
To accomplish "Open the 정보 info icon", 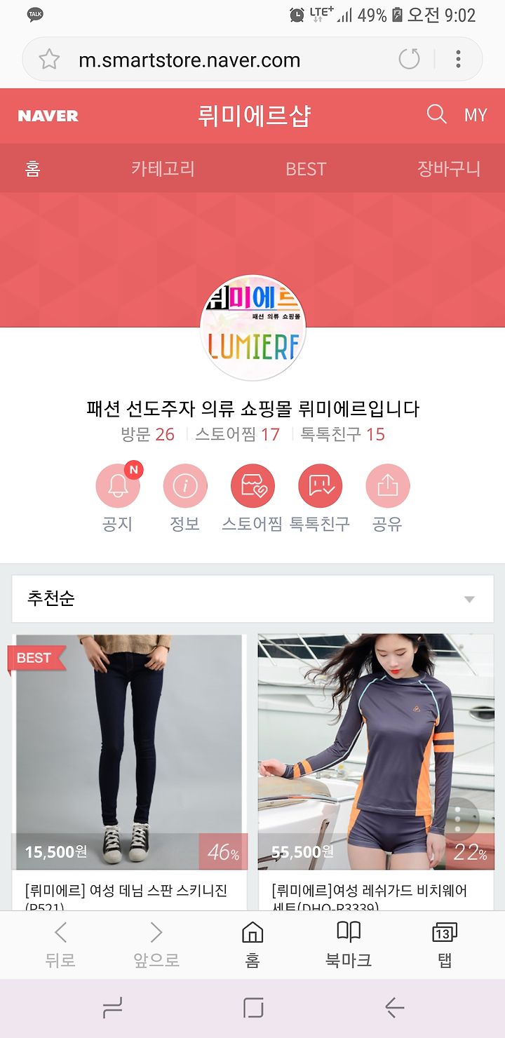I will (x=185, y=486).
